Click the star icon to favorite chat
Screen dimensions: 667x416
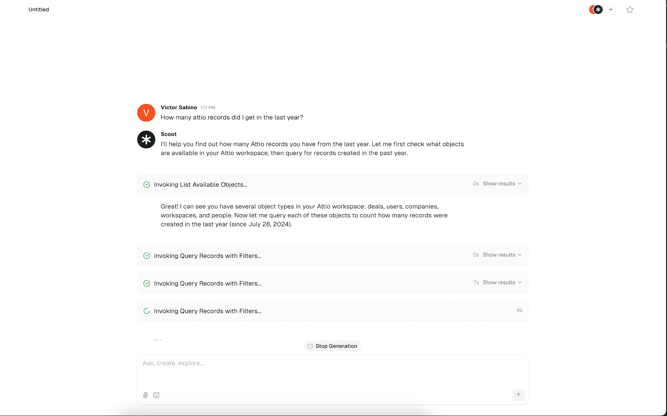[630, 10]
